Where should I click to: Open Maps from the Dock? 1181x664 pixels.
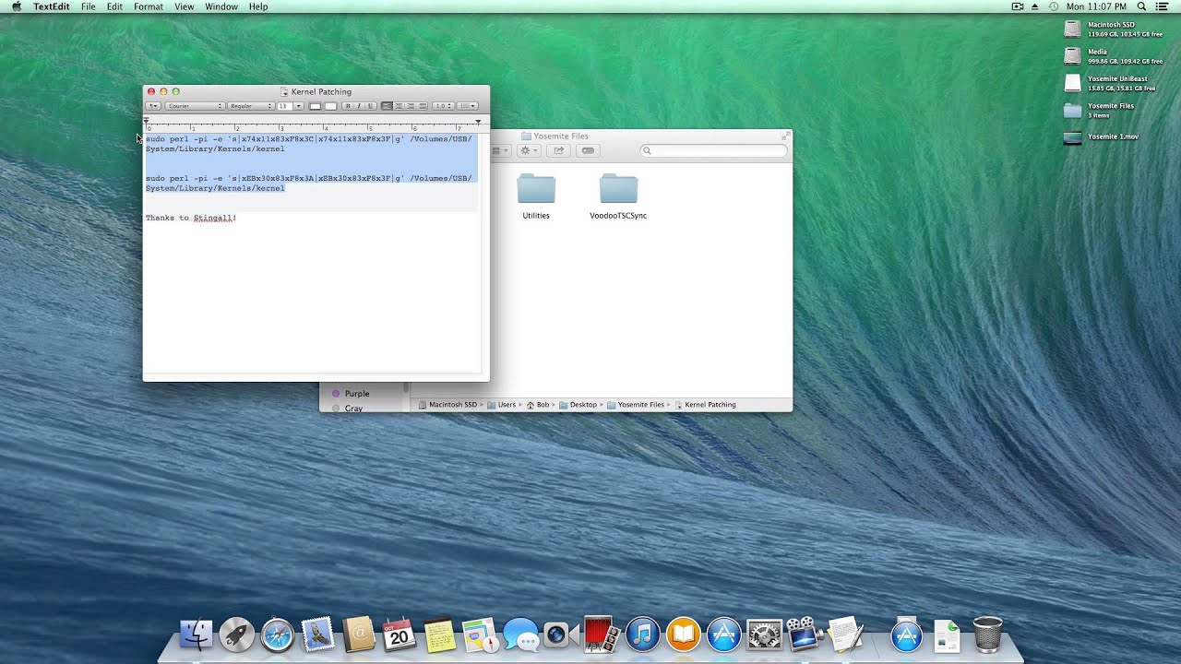click(481, 634)
